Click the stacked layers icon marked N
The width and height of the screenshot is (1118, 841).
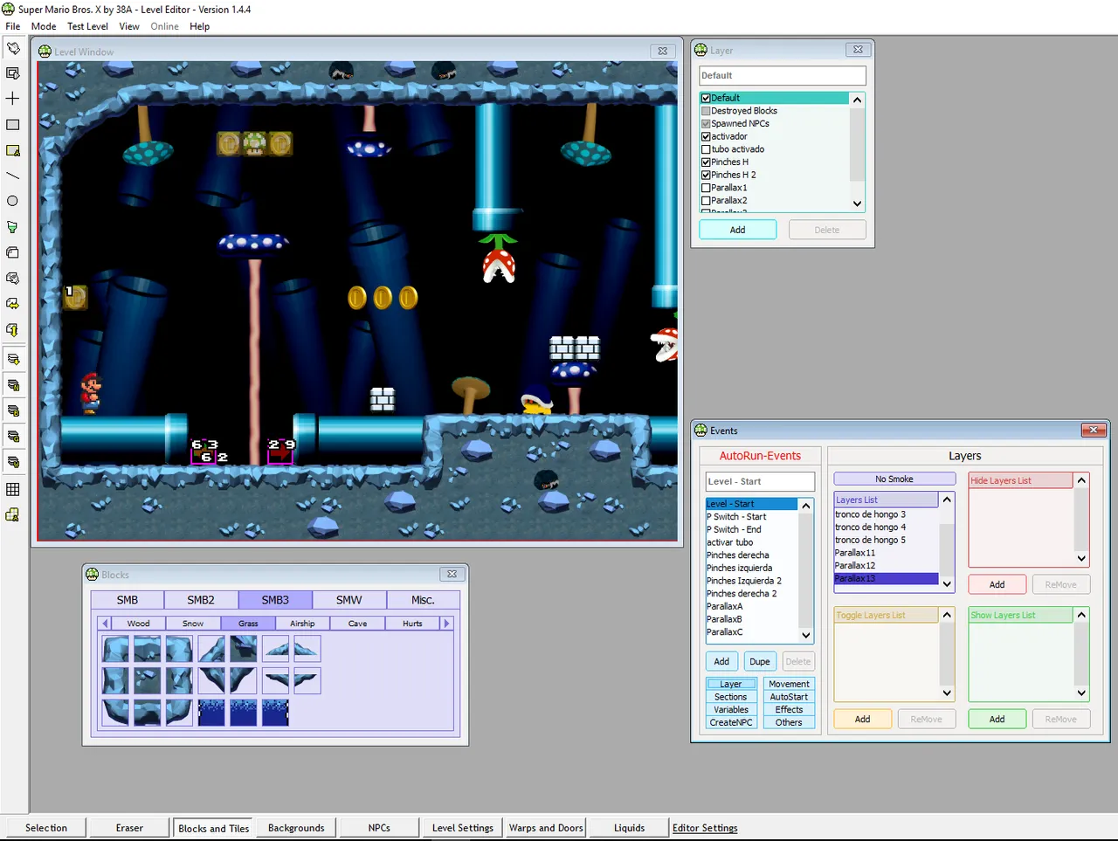[x=13, y=385]
